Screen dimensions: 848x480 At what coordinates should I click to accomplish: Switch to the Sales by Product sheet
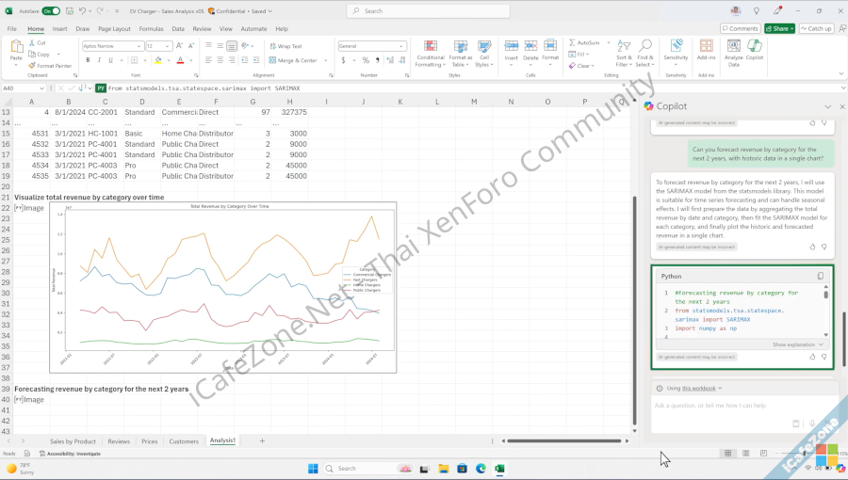tap(73, 440)
